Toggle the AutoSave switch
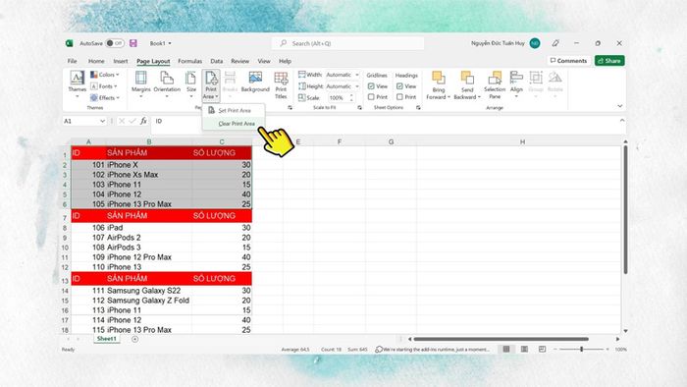The width and height of the screenshot is (687, 387). pos(115,43)
